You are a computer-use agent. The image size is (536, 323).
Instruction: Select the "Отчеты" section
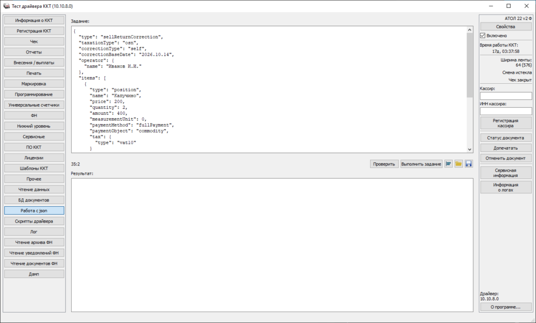(x=34, y=52)
